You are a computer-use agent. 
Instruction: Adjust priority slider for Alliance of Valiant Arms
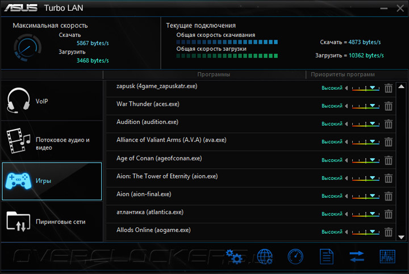(366, 142)
